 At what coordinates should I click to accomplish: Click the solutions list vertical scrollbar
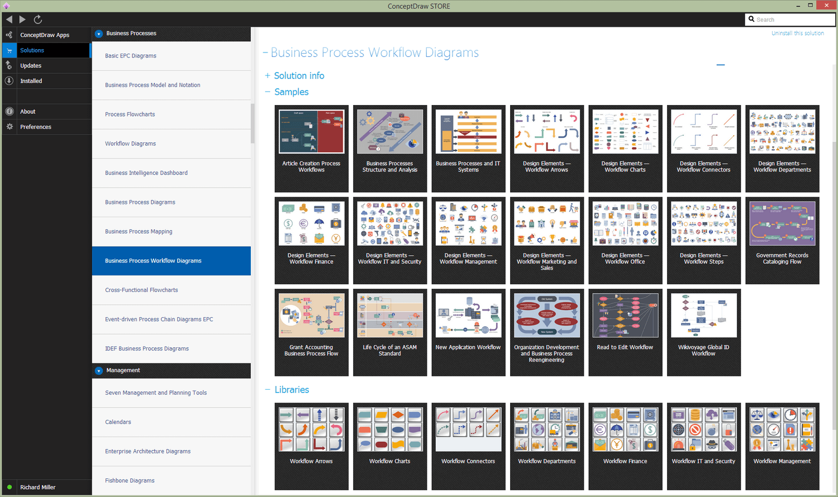(x=253, y=123)
